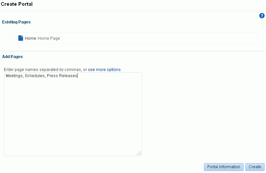
Task: Click the 'Home Page' description text
Action: point(49,38)
